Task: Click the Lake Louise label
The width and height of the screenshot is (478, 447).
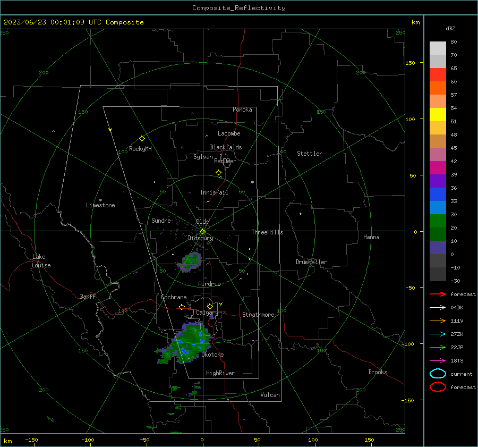Action: (x=41, y=261)
